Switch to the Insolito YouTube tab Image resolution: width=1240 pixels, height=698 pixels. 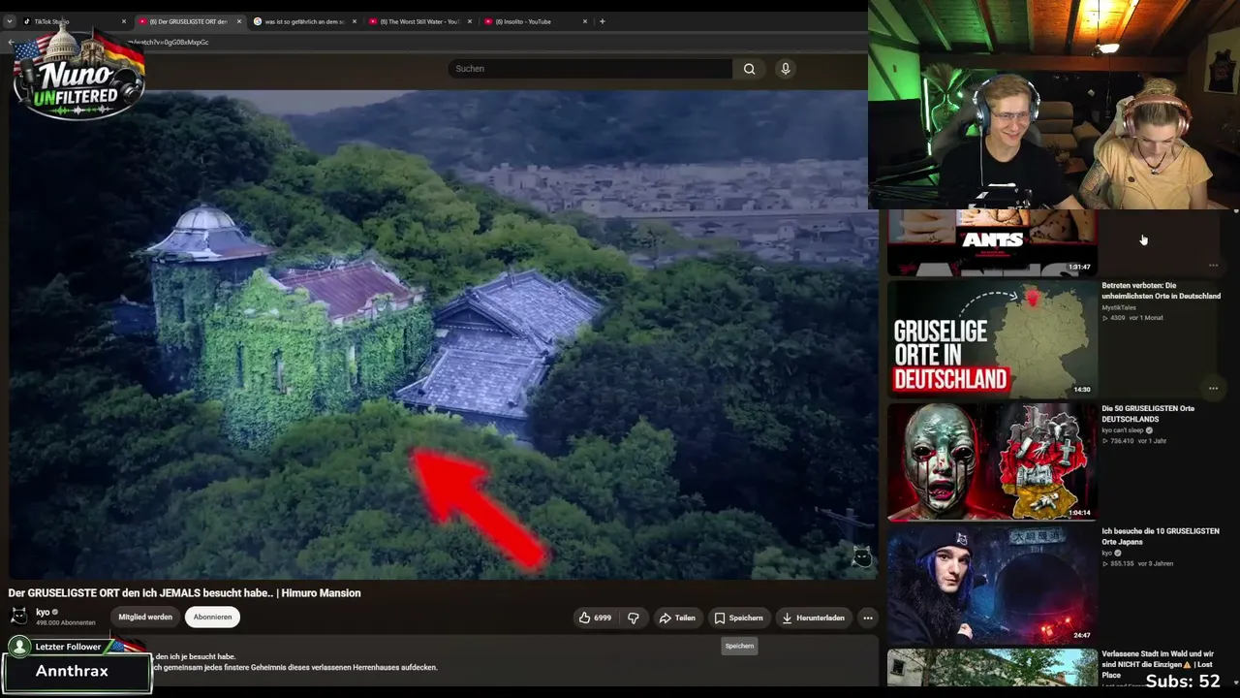(523, 21)
